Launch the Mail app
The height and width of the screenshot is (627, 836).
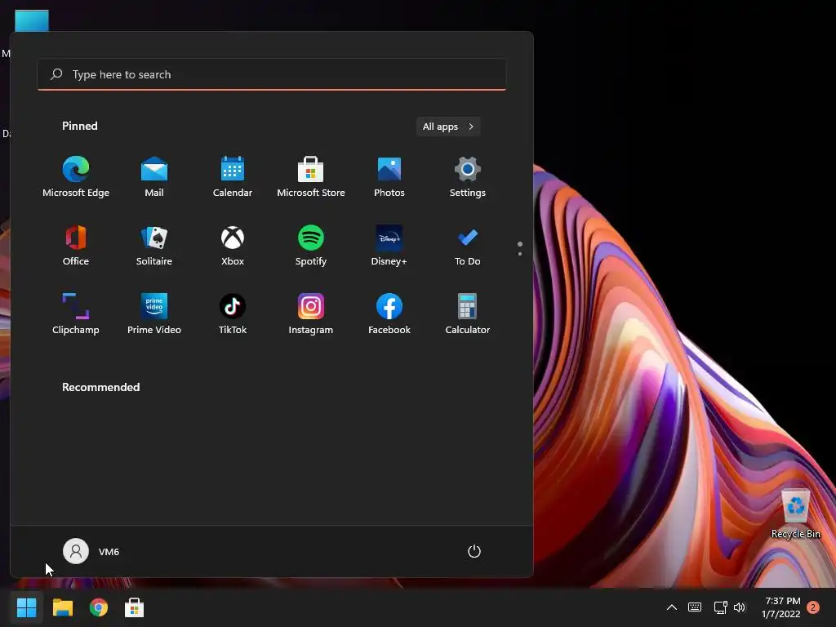[154, 177]
